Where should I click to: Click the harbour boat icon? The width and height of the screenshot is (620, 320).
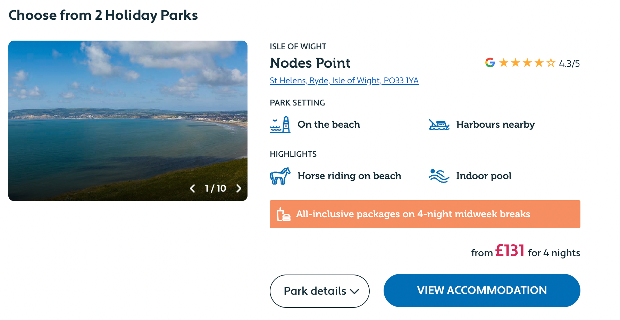pyautogui.click(x=439, y=125)
